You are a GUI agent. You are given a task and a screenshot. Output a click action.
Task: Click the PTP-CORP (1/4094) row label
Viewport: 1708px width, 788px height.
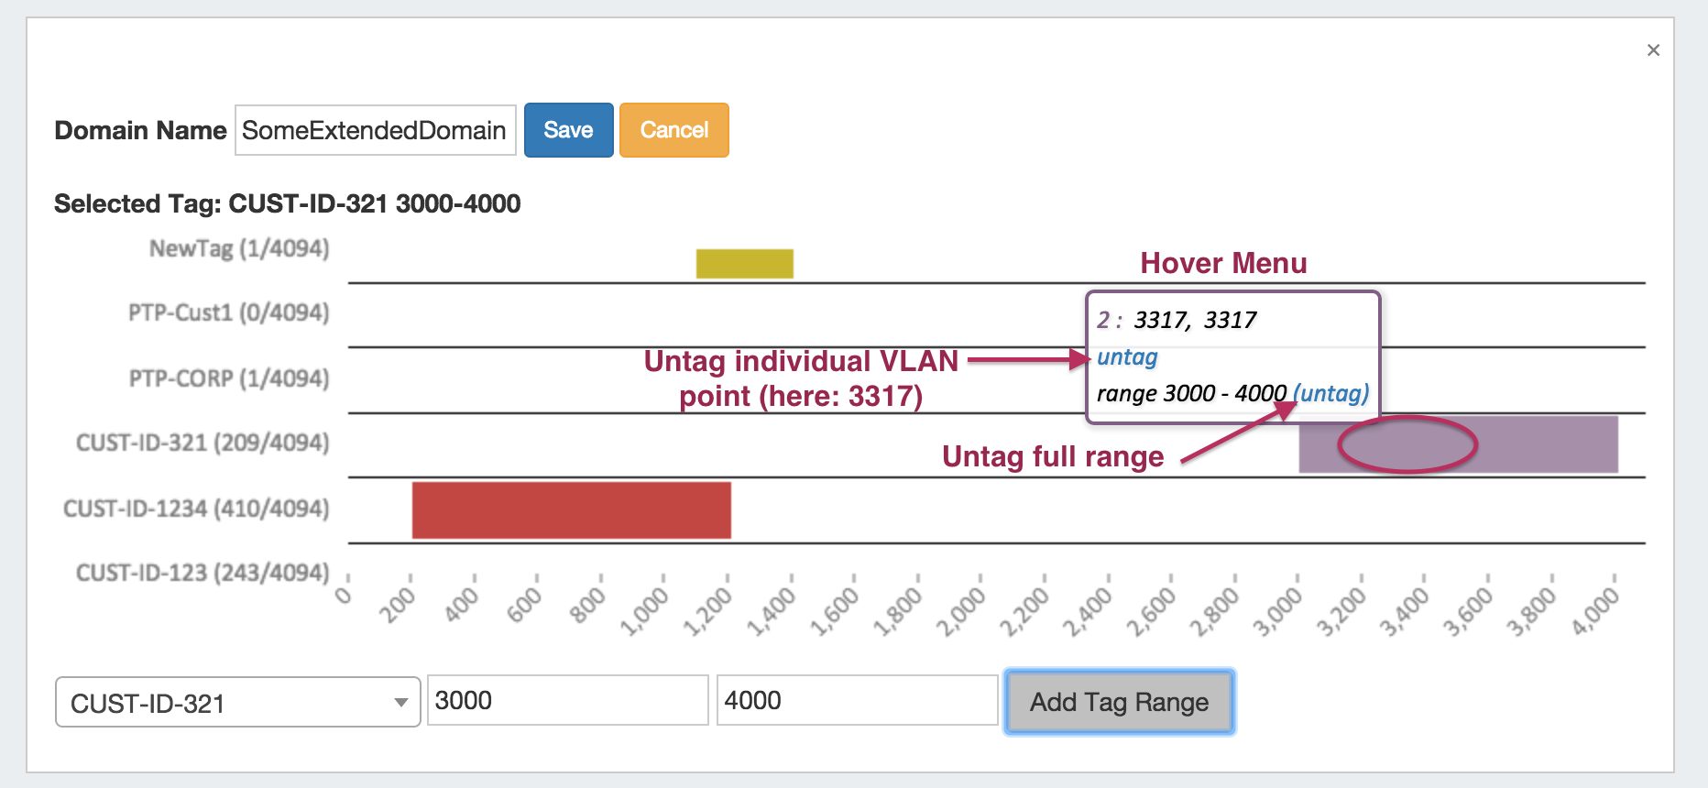228,378
